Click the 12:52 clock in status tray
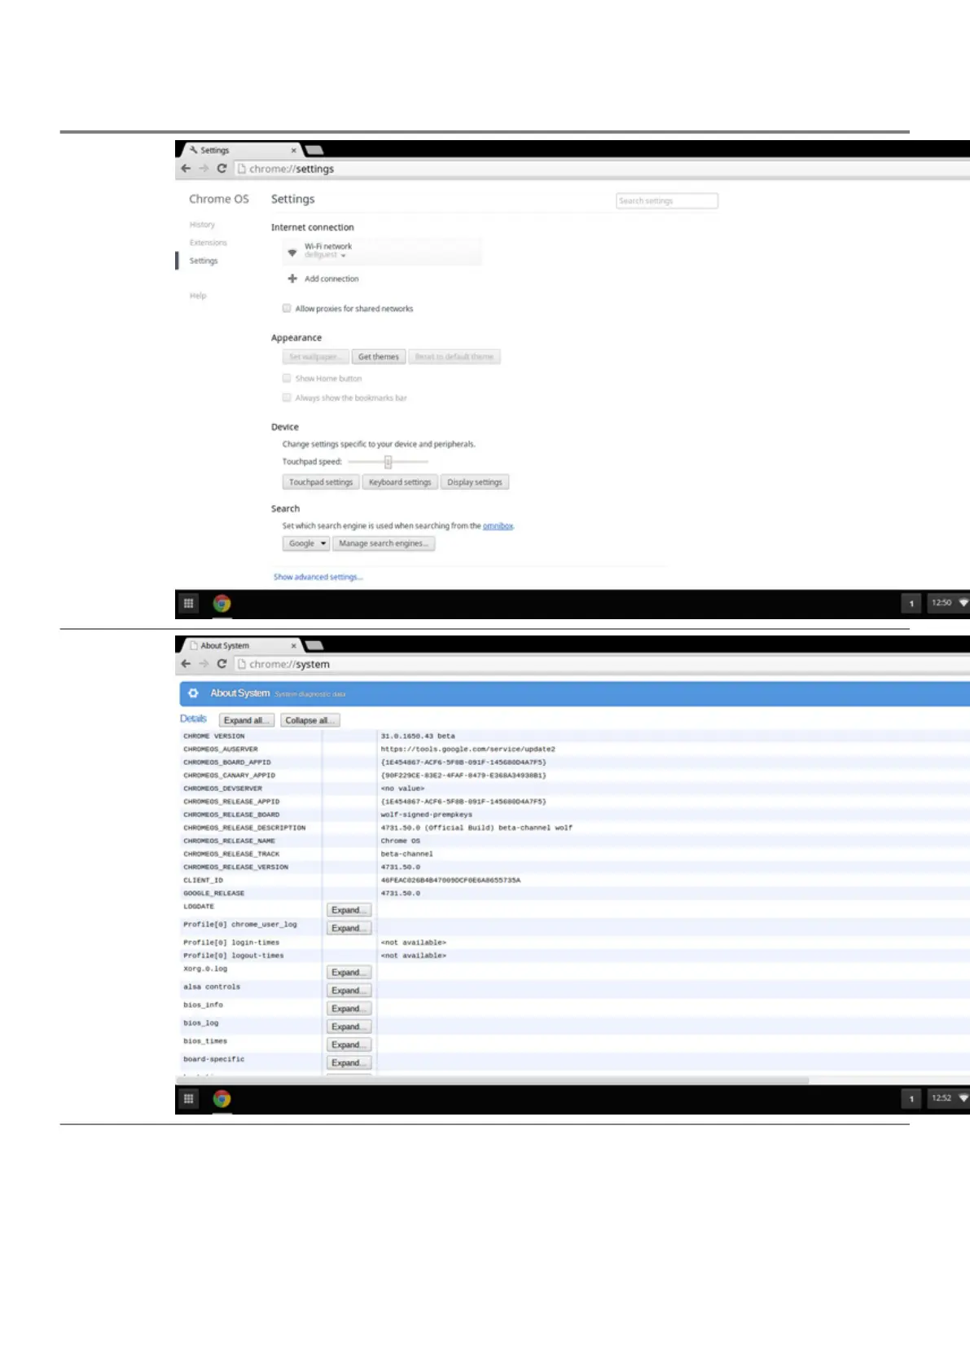Image resolution: width=970 pixels, height=1372 pixels. 941,1098
